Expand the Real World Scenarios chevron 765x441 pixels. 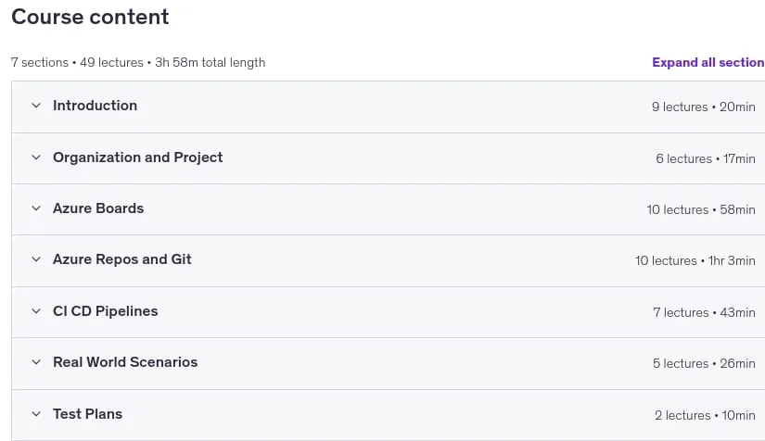pos(36,362)
